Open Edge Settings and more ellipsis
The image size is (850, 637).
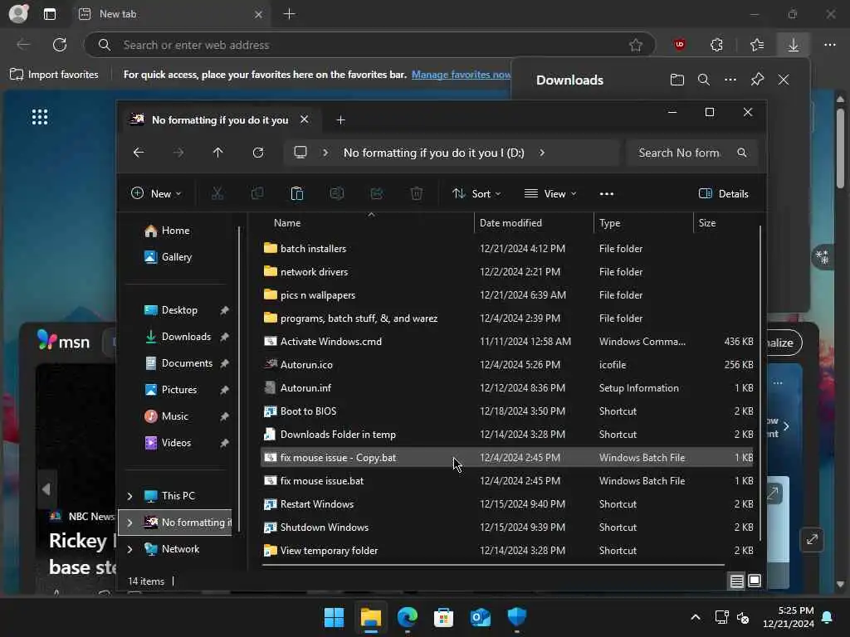click(829, 45)
